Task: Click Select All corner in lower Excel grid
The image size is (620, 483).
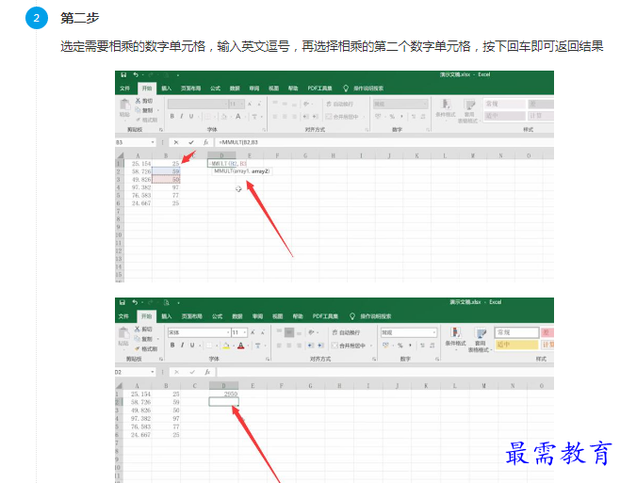Action: tap(120, 385)
